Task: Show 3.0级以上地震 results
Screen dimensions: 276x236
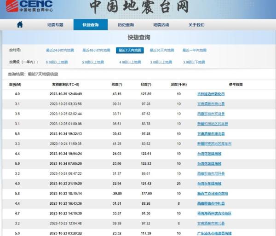Action: pyautogui.click(x=161, y=62)
